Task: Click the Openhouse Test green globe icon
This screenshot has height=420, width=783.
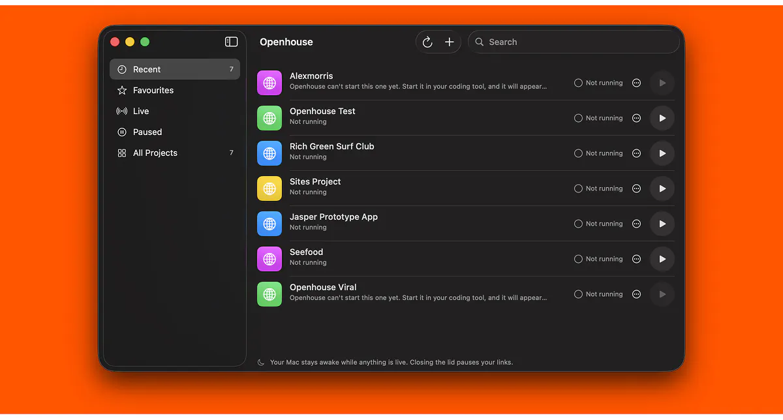Action: tap(269, 118)
